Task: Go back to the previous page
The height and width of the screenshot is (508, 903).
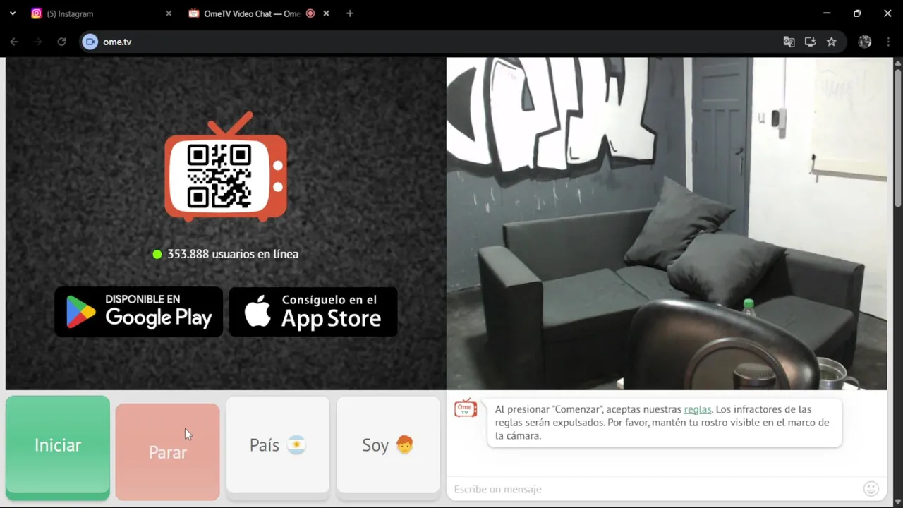Action: pyautogui.click(x=14, y=42)
